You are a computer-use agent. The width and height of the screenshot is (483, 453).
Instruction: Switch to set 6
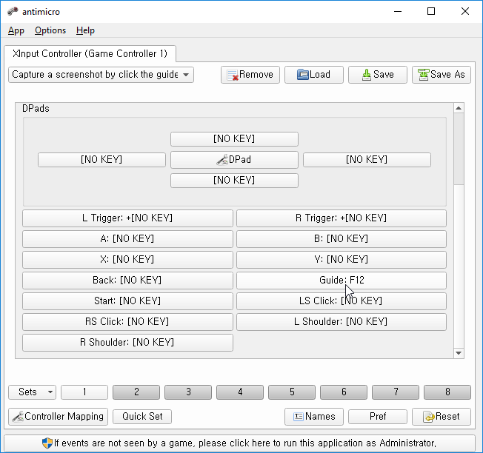(x=344, y=392)
